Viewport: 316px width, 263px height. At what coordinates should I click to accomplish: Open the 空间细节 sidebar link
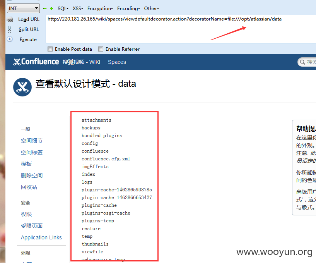(x=32, y=141)
